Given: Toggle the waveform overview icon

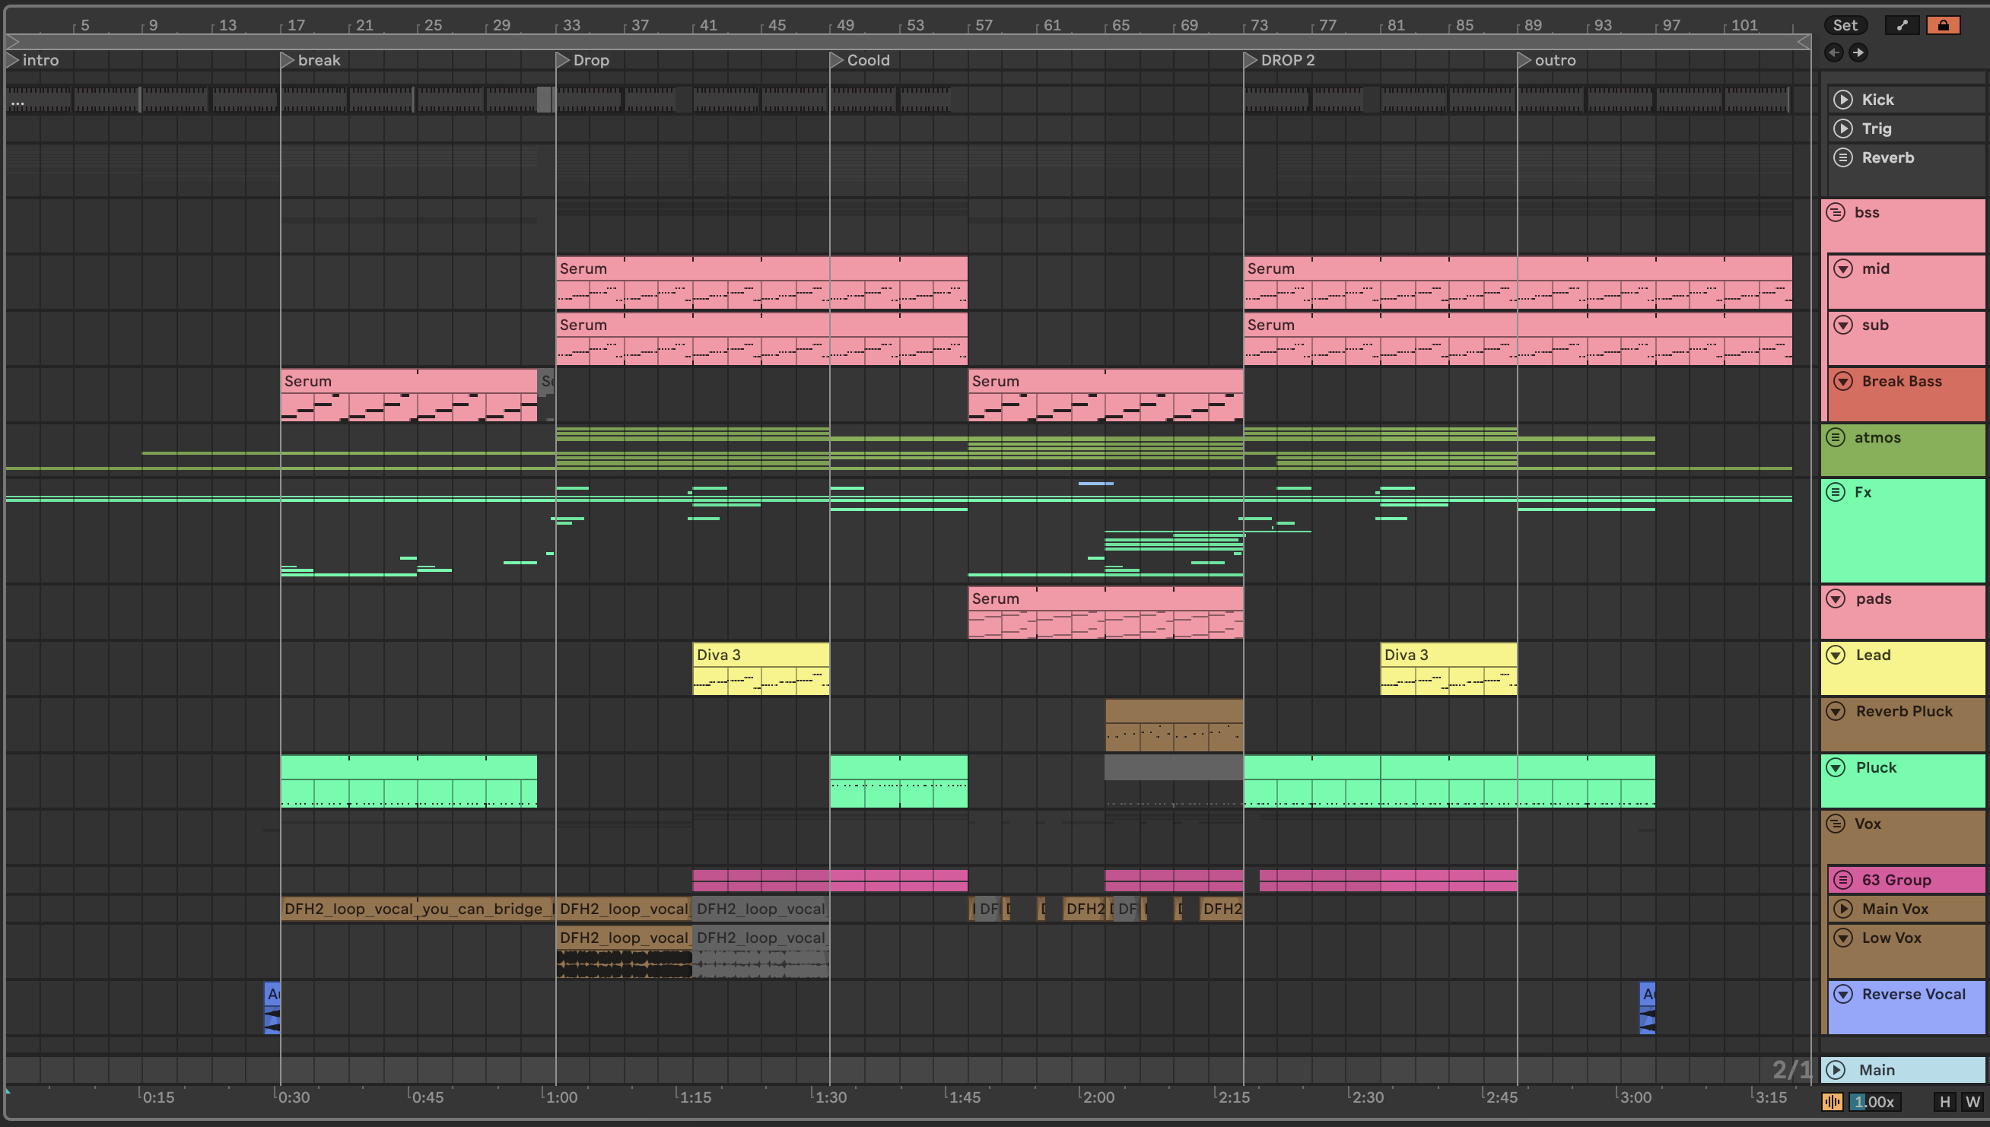Looking at the screenshot, I should point(1833,1101).
